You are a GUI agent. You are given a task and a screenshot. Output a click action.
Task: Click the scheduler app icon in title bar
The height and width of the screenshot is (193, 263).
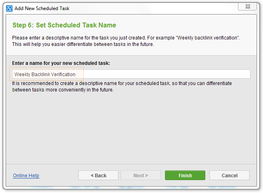[x=9, y=8]
